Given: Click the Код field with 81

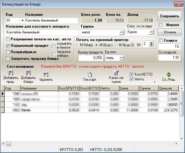Looking at the screenshot, I should coord(13,20).
